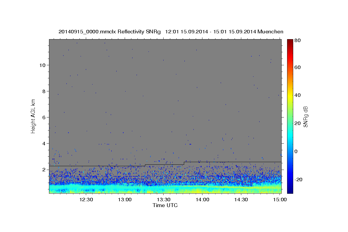348x232 pixels.
Task: Click the 'Muenchen' location text in title
Action: tap(270, 32)
